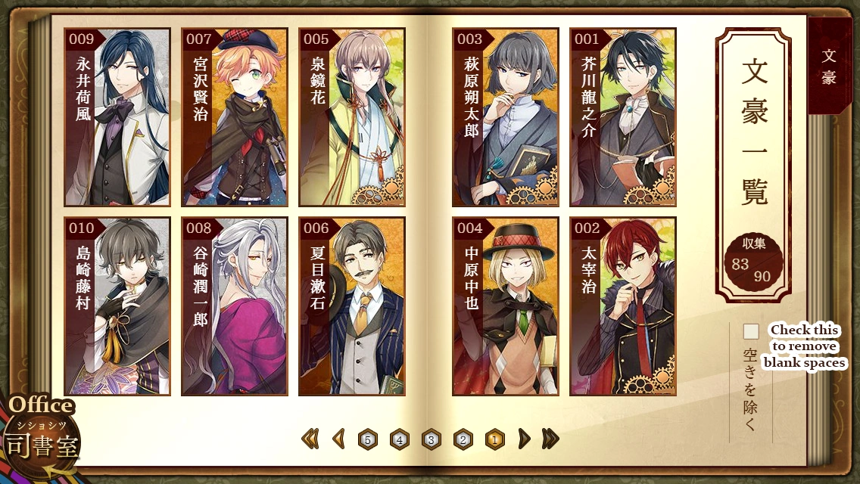View card 009 永井荷風
This screenshot has width=860, height=484.
(117, 117)
